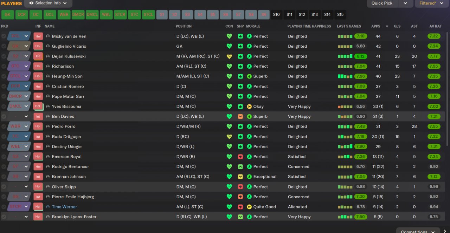Open Dejan Kulusevski's Int info badge
The image size is (450, 233).
[x=38, y=56]
